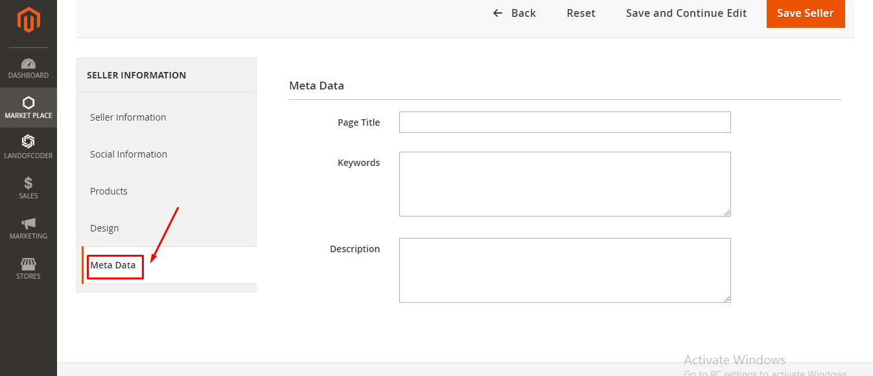873x376 pixels.
Task: Open the Social Information section
Action: coord(128,154)
